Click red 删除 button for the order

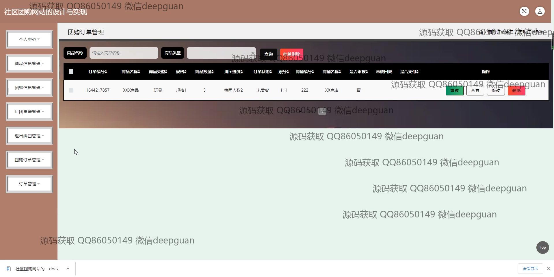click(516, 91)
